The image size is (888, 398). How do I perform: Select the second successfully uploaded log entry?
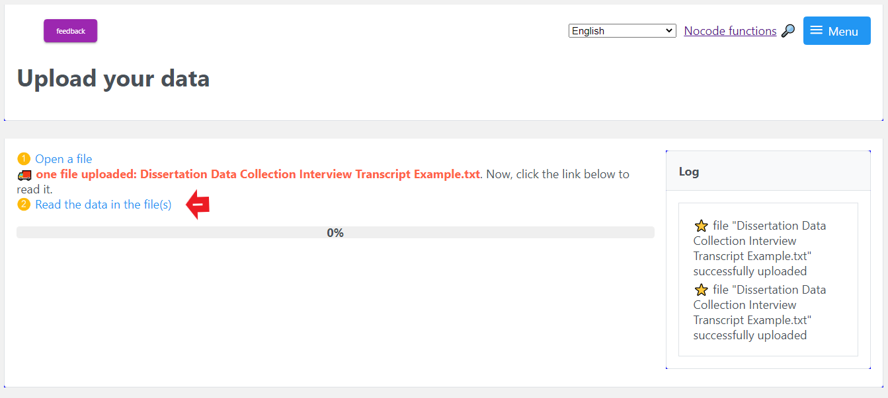pos(759,312)
